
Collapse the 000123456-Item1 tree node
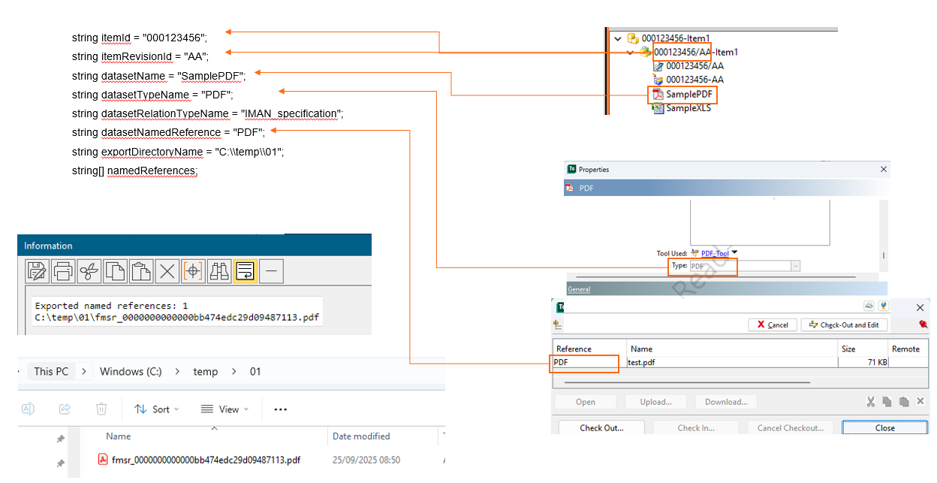[617, 38]
